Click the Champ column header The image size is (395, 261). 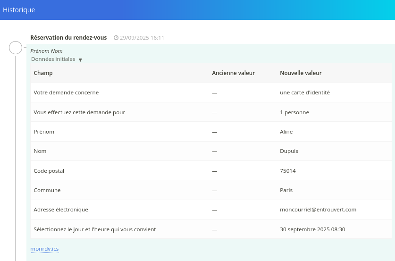pos(43,73)
